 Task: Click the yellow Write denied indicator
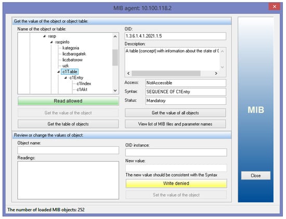176,184
